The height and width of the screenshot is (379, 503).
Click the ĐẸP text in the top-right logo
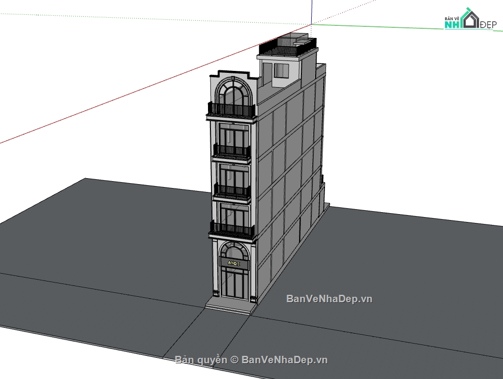click(x=488, y=24)
